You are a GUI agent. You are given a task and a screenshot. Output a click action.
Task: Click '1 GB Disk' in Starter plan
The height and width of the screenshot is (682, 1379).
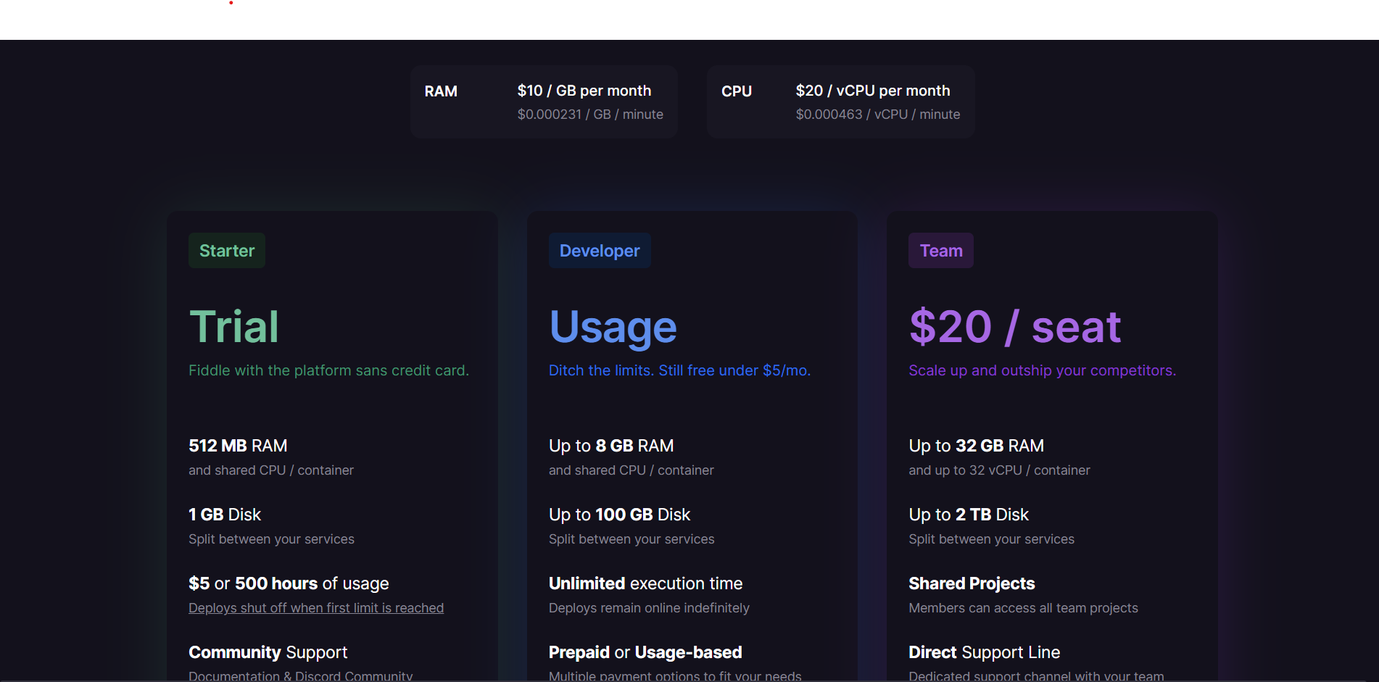(225, 515)
